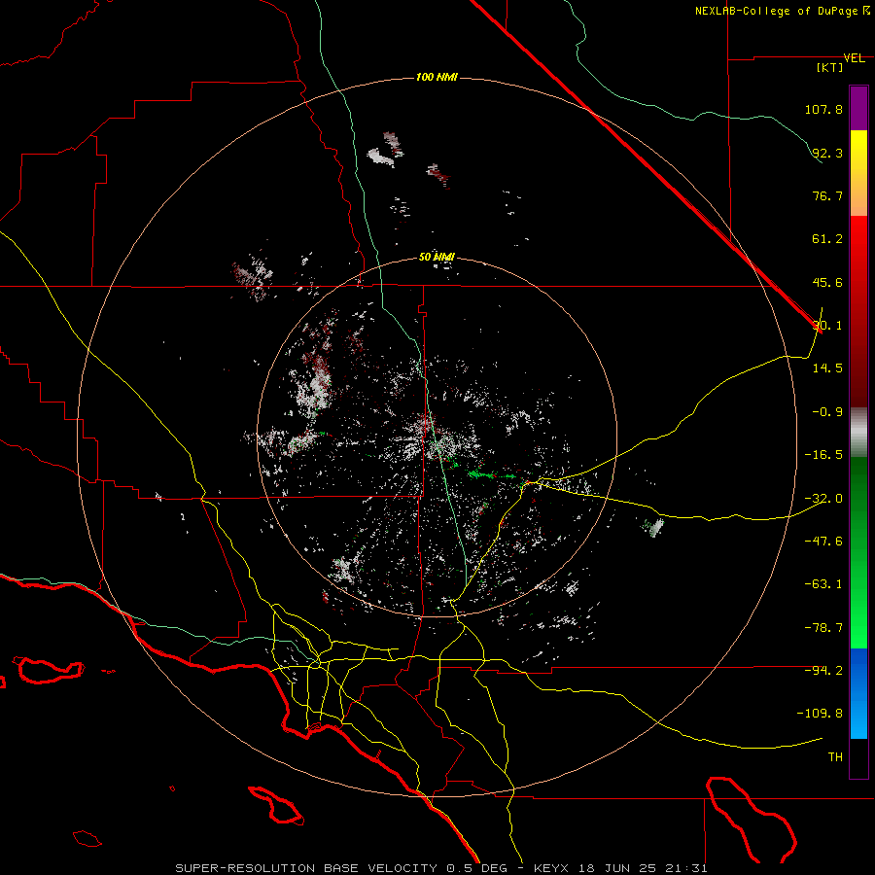
Task: Click the Super-Resolution Base Velocity caption
Action: pos(441,868)
